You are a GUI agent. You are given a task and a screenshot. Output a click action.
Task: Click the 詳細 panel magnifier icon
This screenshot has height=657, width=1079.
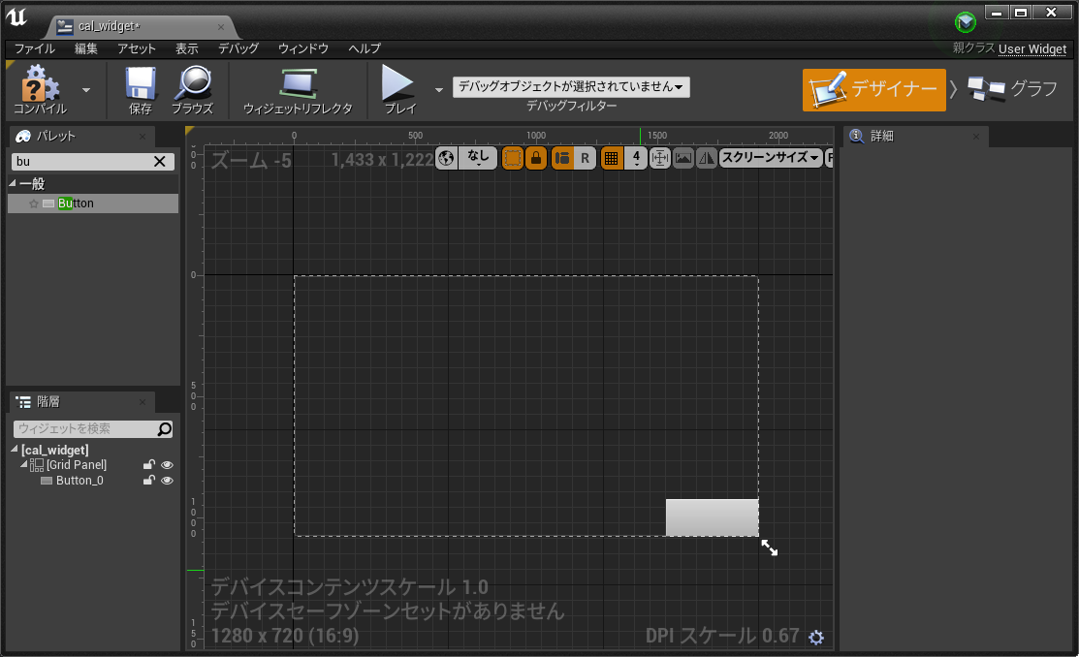pyautogui.click(x=857, y=136)
